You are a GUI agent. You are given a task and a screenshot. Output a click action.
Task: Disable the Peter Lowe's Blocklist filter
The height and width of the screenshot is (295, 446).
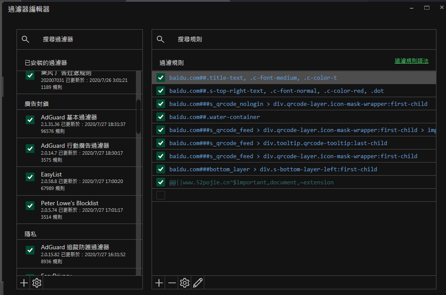point(30,205)
